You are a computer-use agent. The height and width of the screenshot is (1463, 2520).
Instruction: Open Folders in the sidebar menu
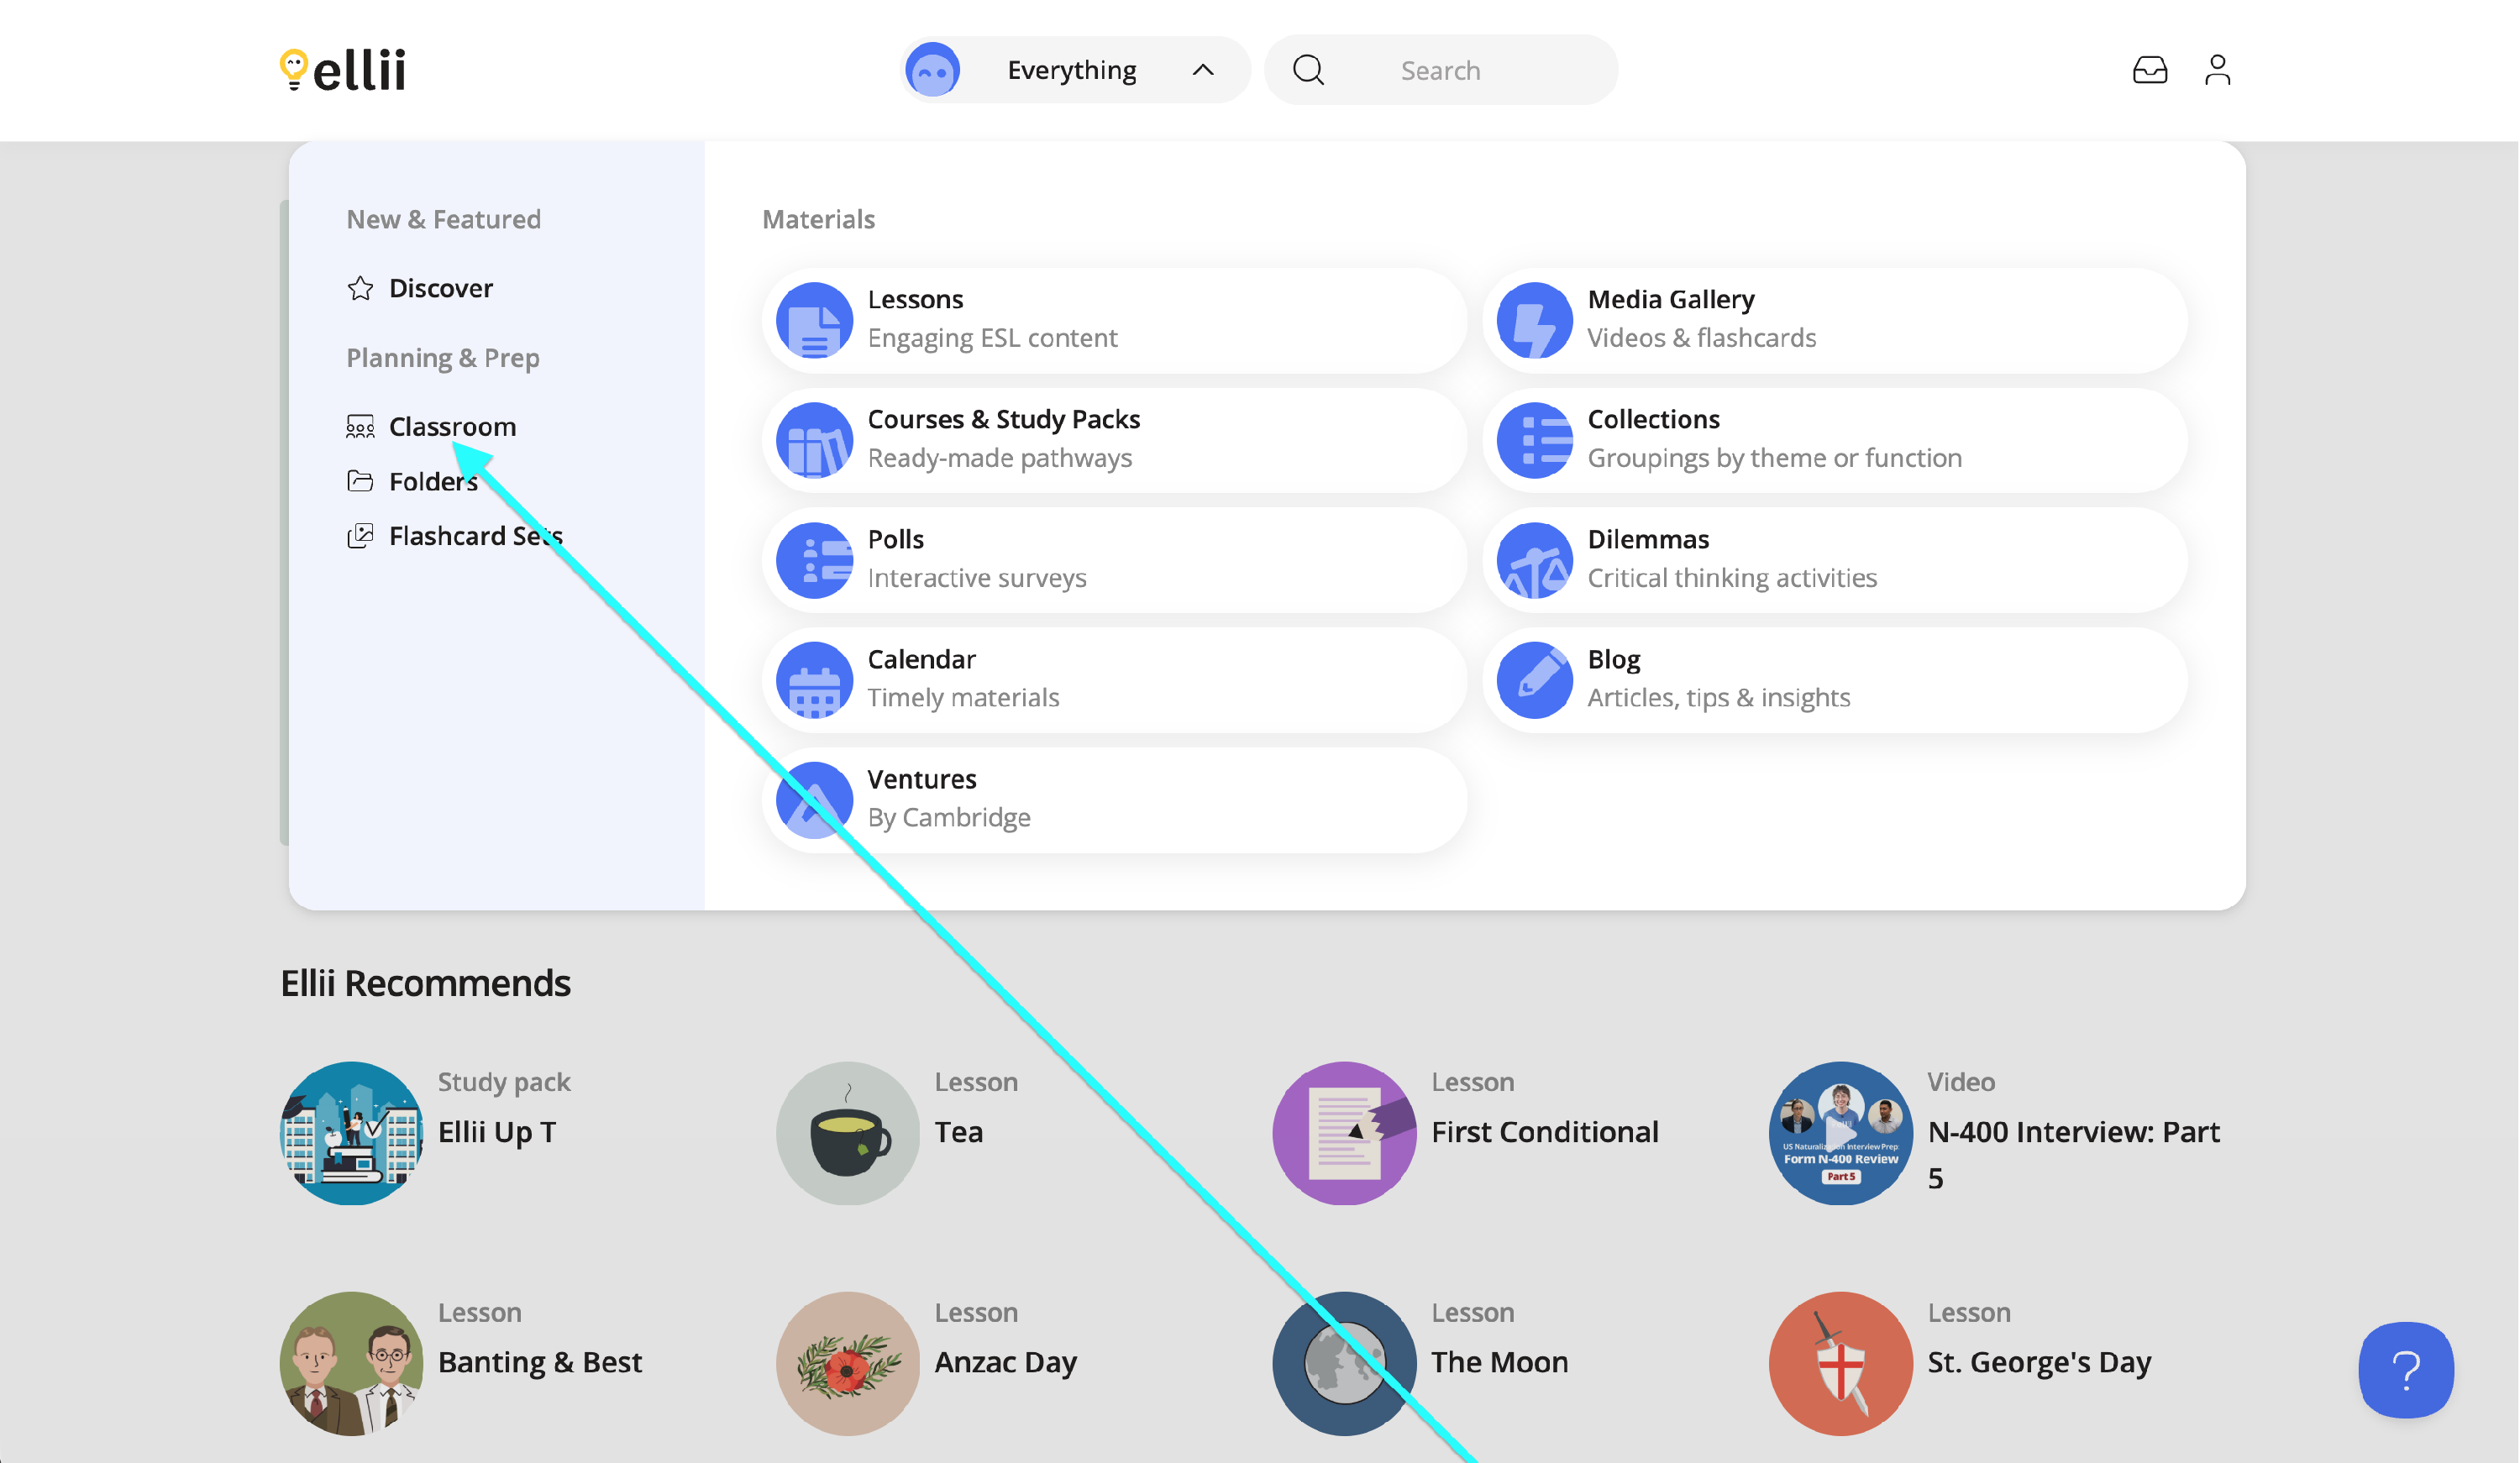(x=432, y=481)
